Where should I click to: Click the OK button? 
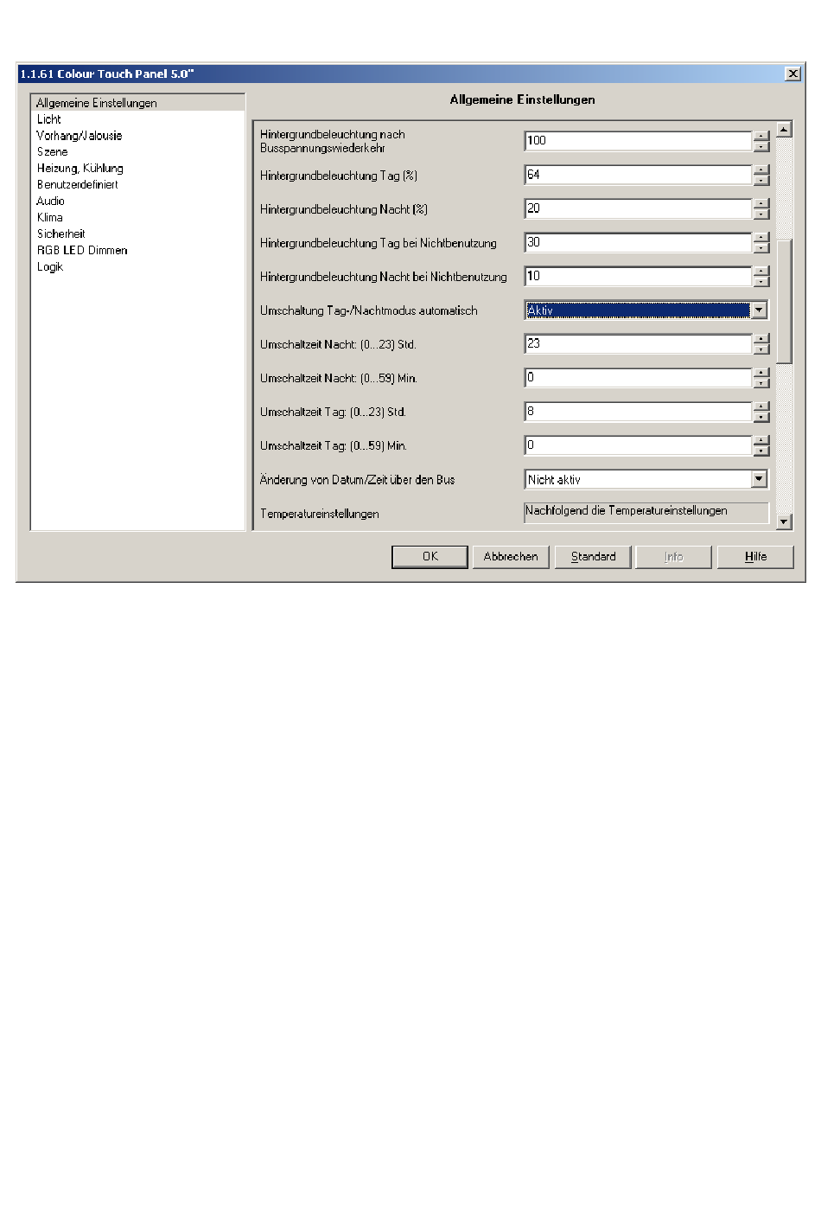(x=430, y=557)
